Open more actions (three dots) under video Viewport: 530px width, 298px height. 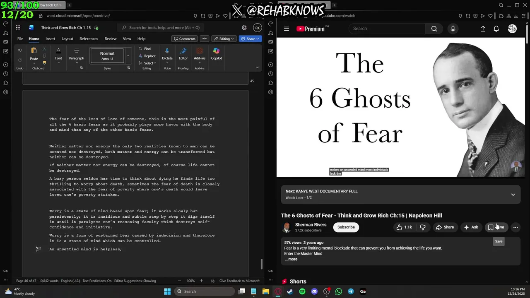pos(516,227)
